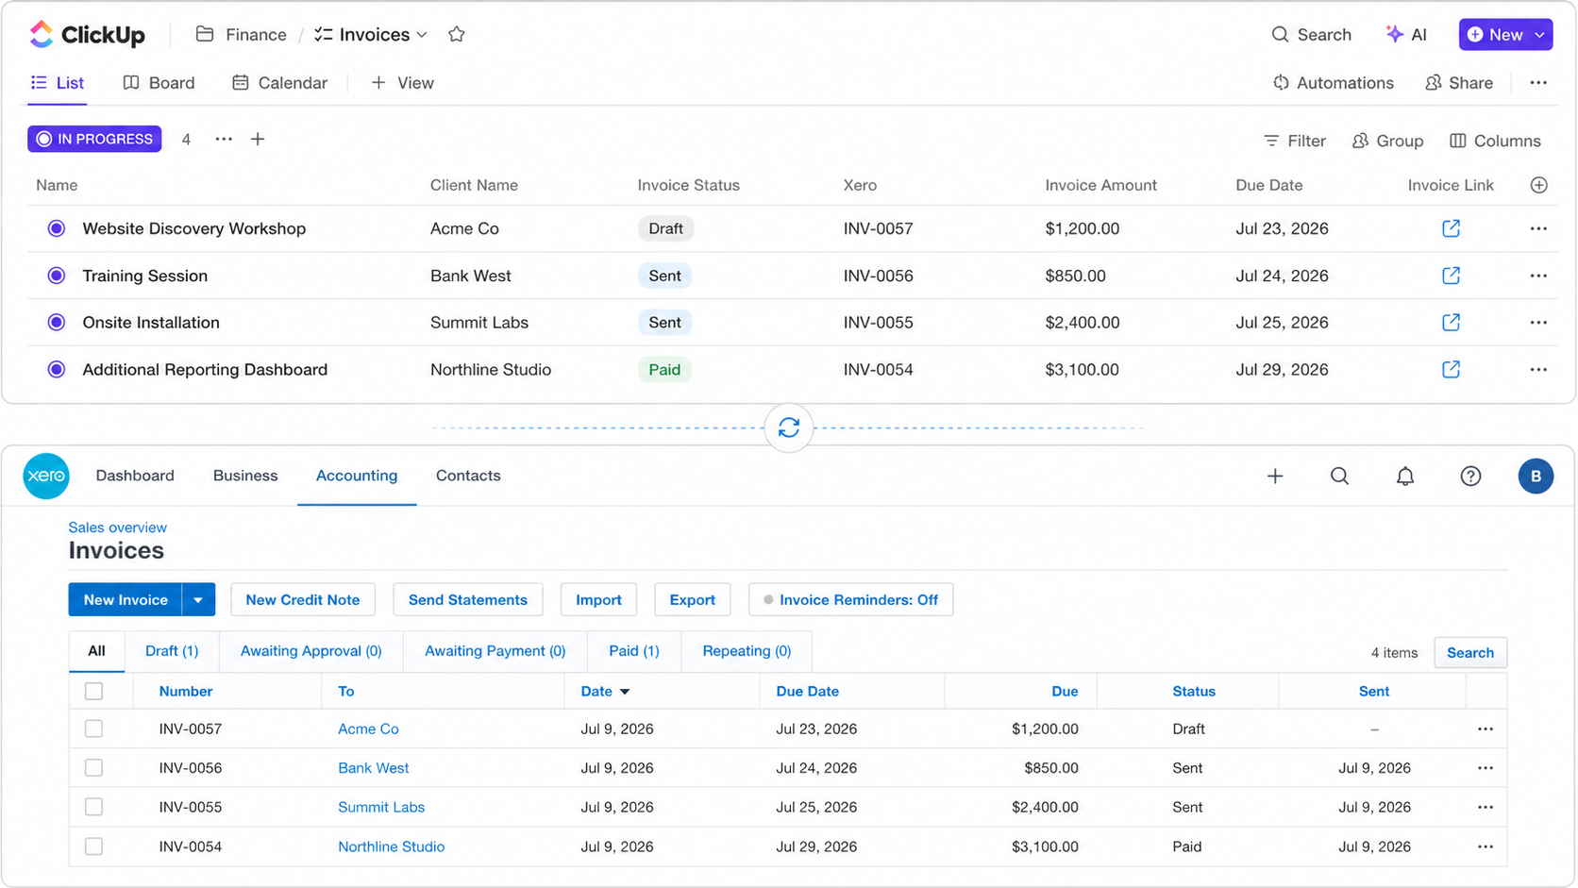
Task: Add a new view with + View
Action: (402, 83)
